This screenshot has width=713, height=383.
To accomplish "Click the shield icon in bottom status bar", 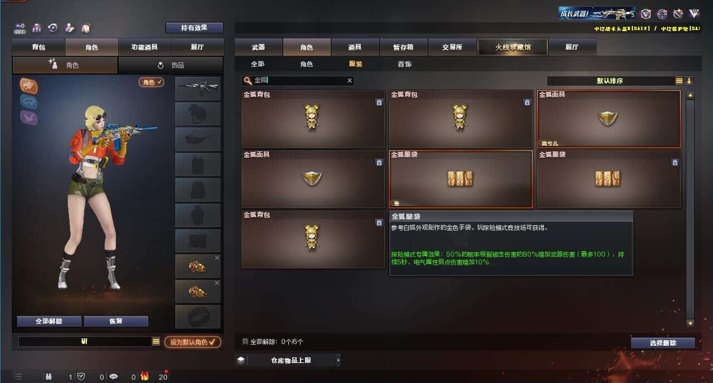I will click(x=81, y=377).
